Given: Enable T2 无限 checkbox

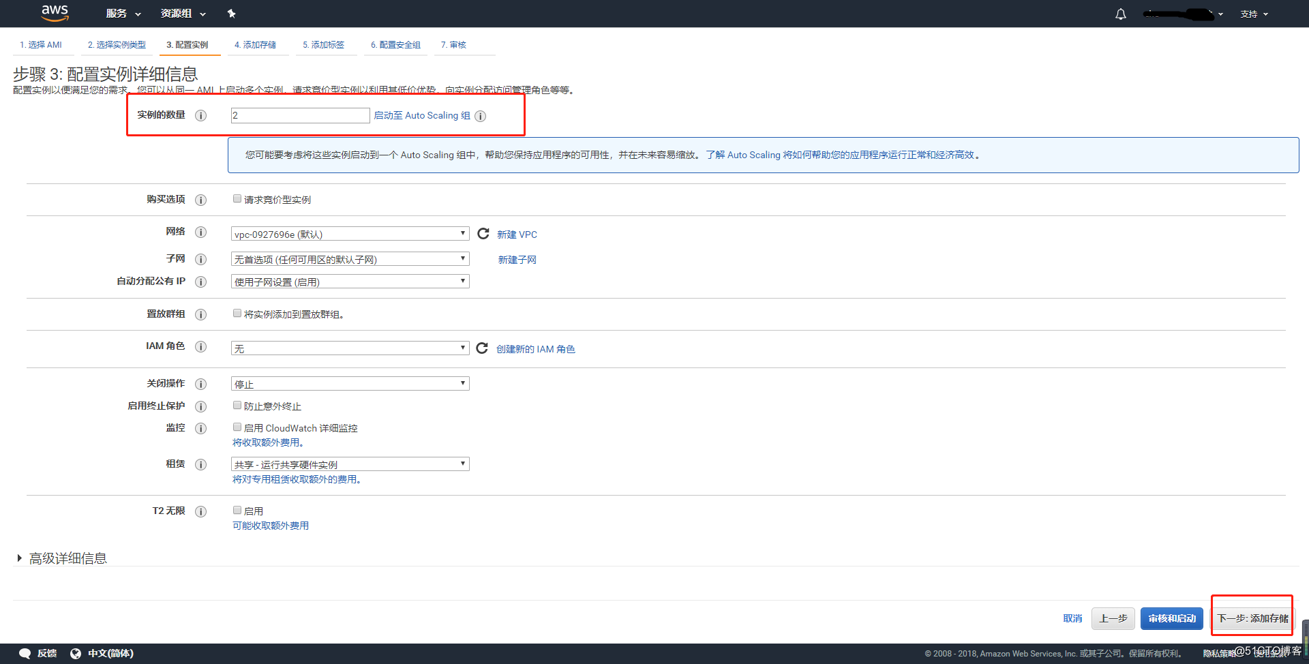Looking at the screenshot, I should [x=237, y=510].
